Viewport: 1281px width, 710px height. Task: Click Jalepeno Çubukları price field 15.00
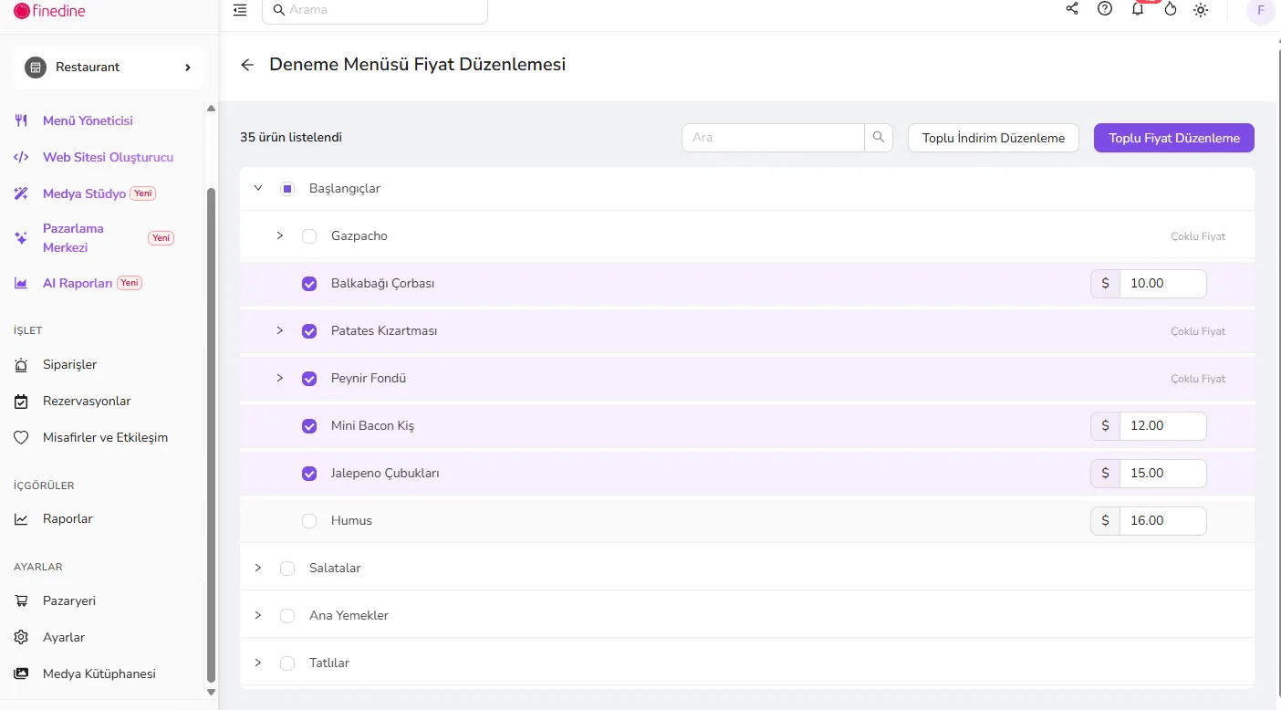1162,474
